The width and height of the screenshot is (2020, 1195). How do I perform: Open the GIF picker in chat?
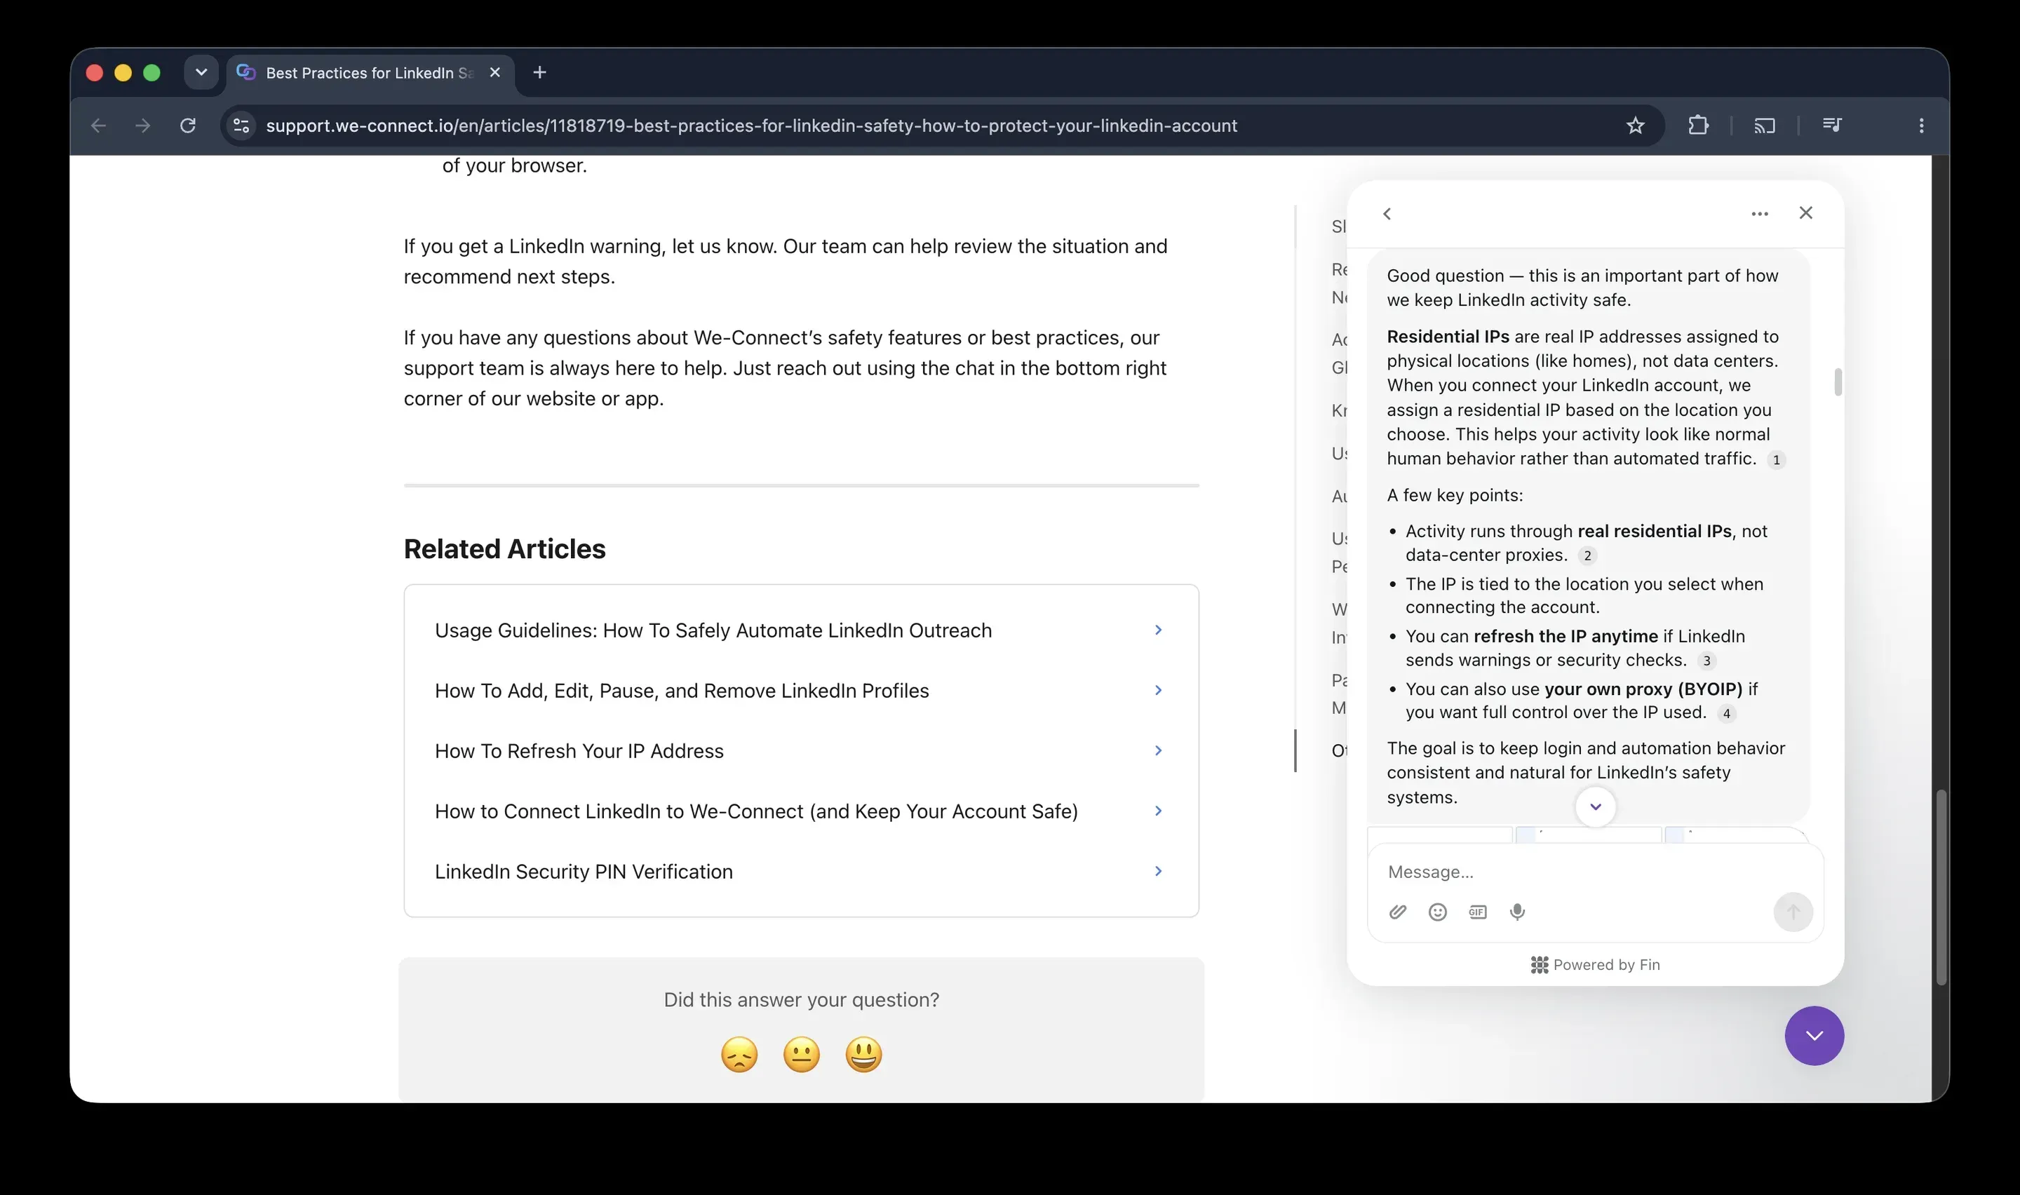tap(1477, 912)
